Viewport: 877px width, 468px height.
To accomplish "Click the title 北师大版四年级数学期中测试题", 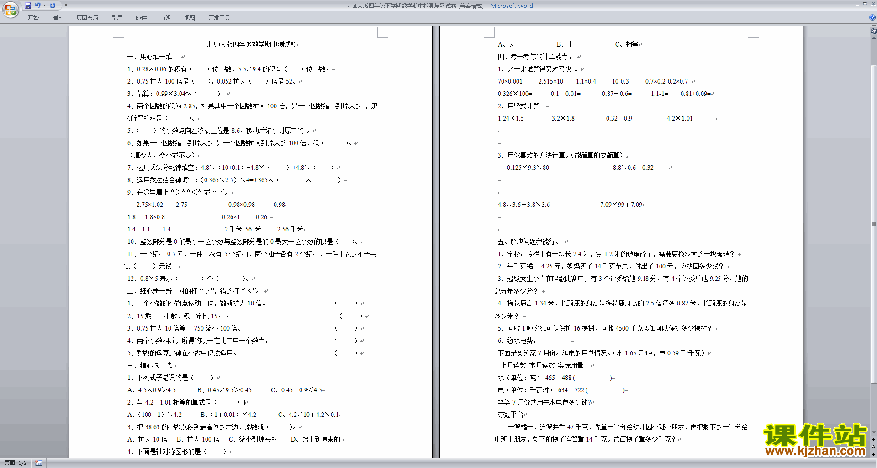I will coord(252,44).
